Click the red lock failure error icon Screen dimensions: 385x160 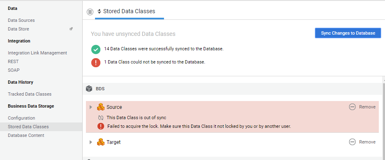click(x=101, y=127)
